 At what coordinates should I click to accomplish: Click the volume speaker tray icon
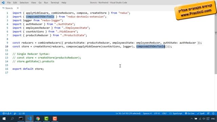[x=204, y=119]
